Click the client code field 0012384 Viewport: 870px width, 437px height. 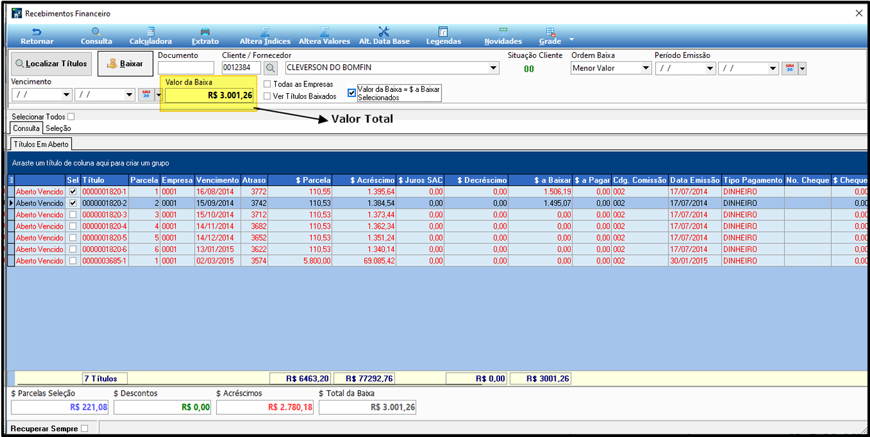coord(242,68)
